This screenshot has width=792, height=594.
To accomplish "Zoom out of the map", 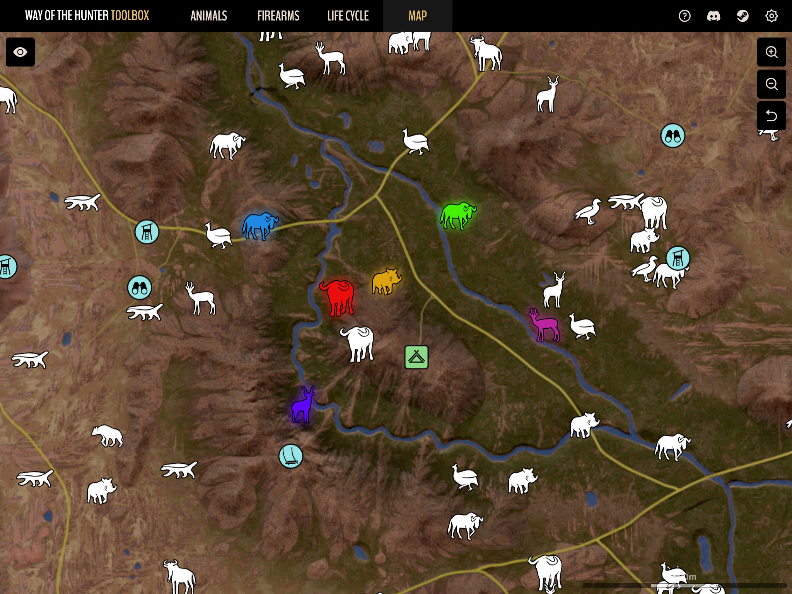I will pyautogui.click(x=771, y=84).
